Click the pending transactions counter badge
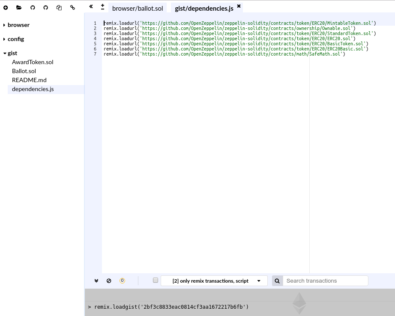The width and height of the screenshot is (395, 316). 122,281
